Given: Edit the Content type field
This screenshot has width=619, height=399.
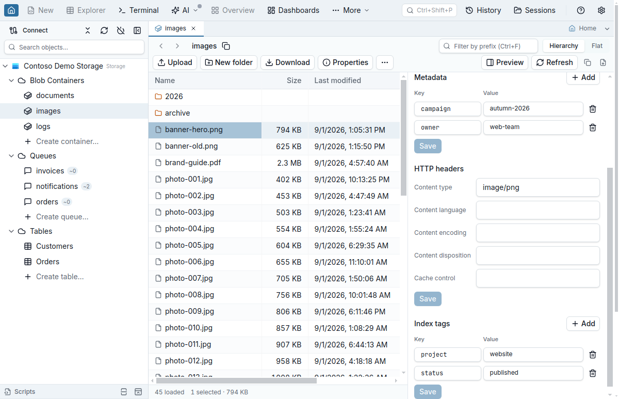Looking at the screenshot, I should (538, 187).
